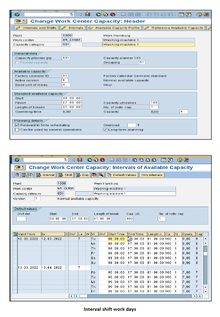The image size is (220, 317).
Task: Click the red table icon next to the Day button
Action: point(94,175)
